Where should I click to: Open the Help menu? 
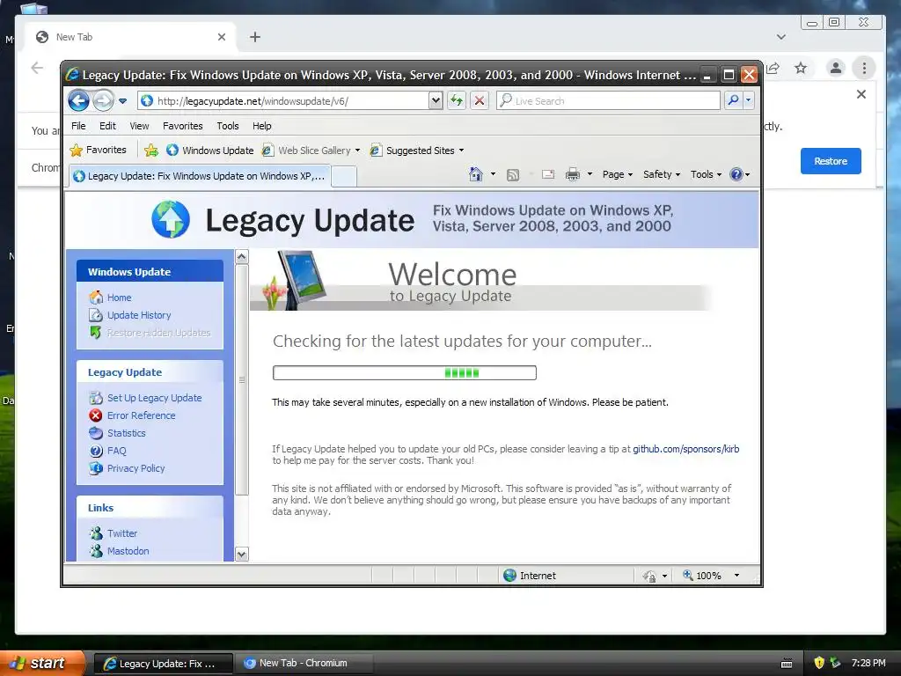click(x=261, y=126)
